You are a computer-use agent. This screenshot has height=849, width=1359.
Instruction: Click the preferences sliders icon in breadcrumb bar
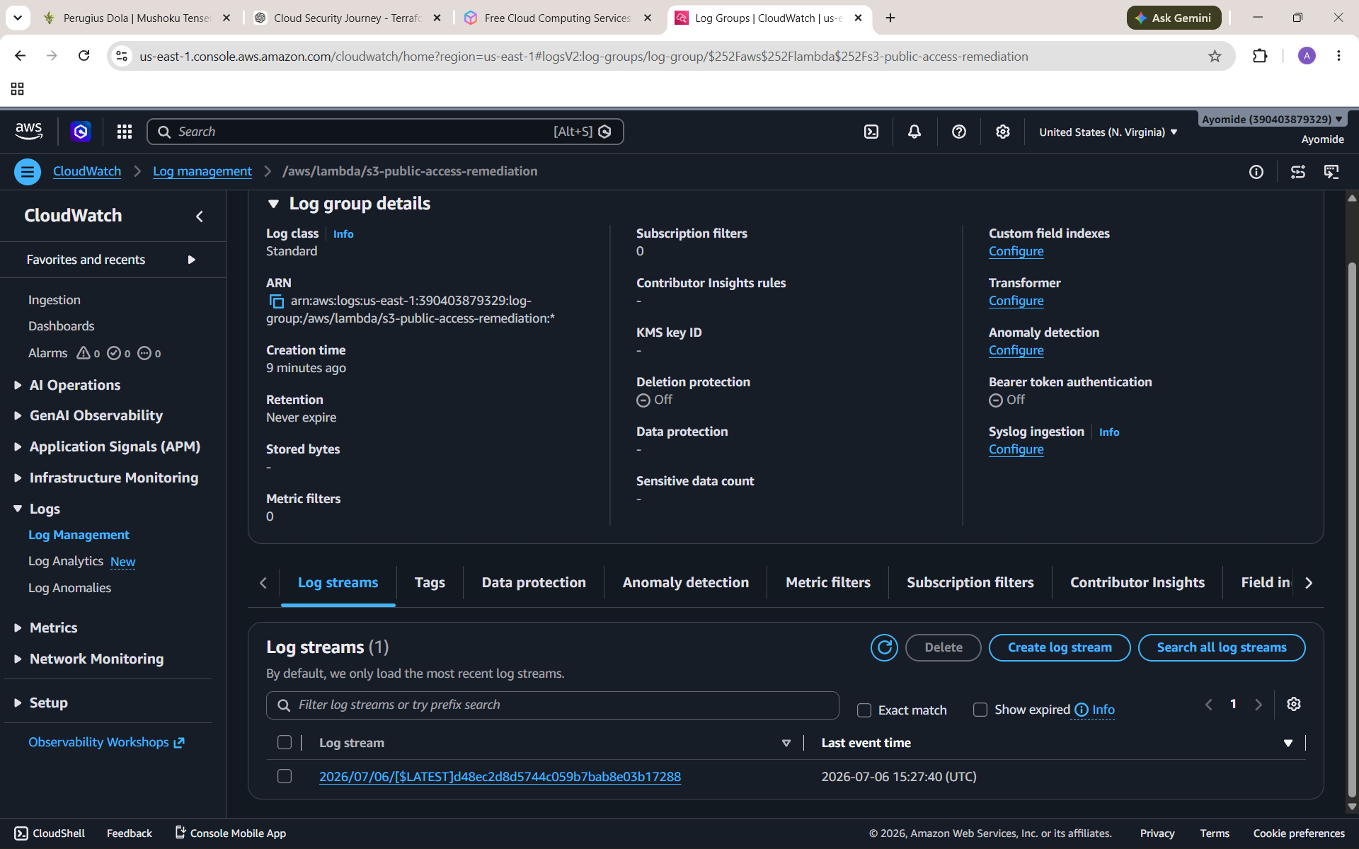[1298, 172]
